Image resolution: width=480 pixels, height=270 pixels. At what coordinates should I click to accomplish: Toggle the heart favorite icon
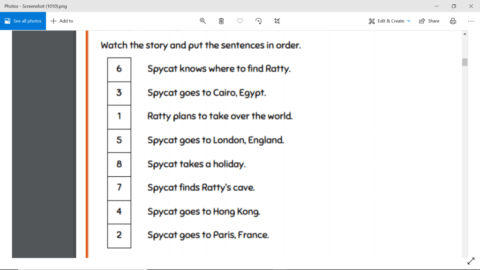tap(240, 21)
